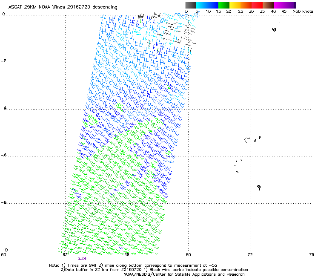Image resolution: width=315 pixels, height=277 pixels.
Task: Click the yellow 20-25 knots legend segment
Action: (x=235, y=5)
